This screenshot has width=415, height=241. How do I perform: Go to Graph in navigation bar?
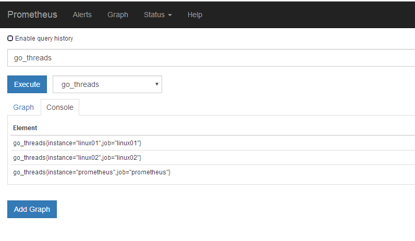pyautogui.click(x=117, y=15)
